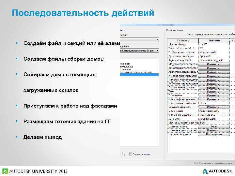Click the Координация category value
235x176 pixels.
click(x=208, y=119)
